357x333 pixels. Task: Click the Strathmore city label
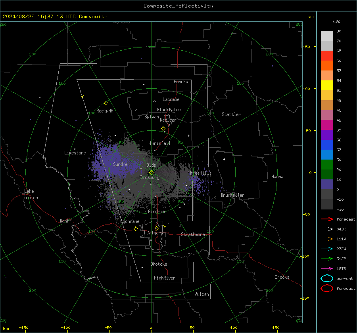193,234
